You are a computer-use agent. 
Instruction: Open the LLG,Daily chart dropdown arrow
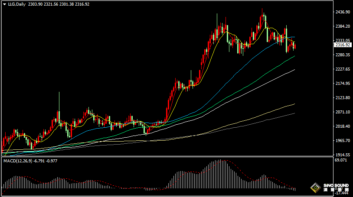[4, 4]
